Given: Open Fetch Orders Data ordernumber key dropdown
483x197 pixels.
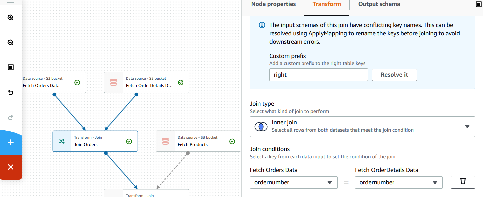Looking at the screenshot, I should coord(294,182).
